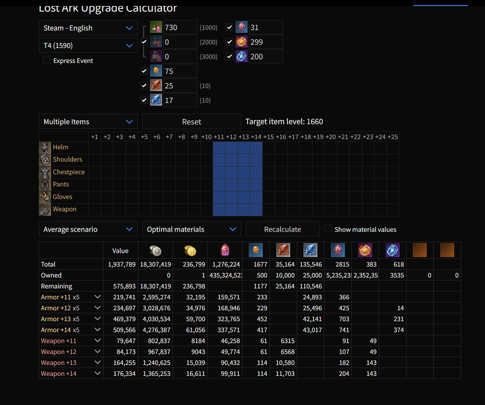Uncheck the checkbox beside the 17 guardian stone field
The image size is (485, 405).
pos(144,100)
